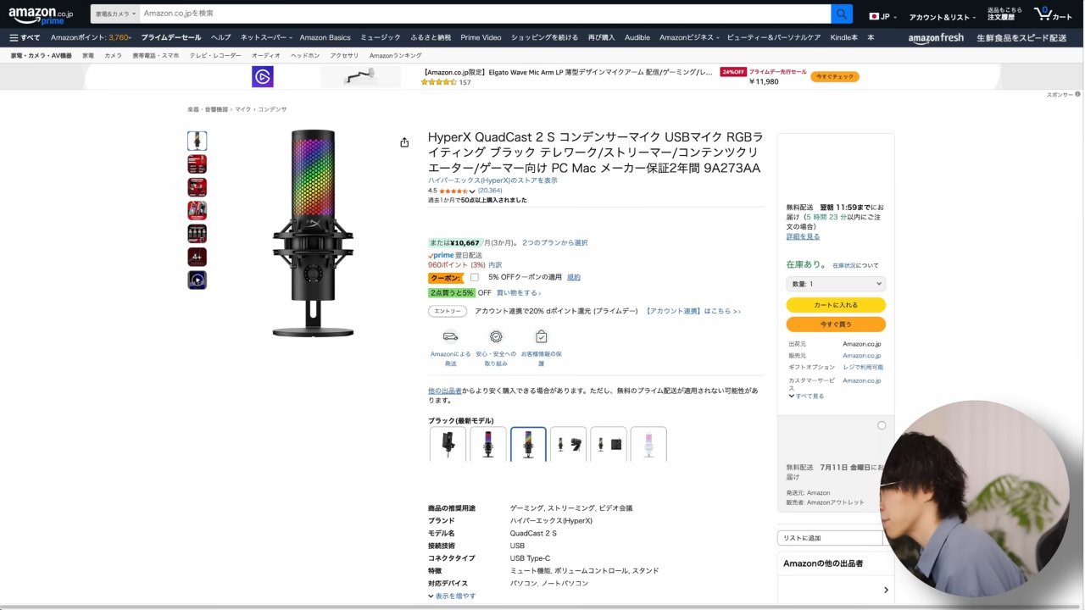The height and width of the screenshot is (610, 1085).
Task: Click the エントリー badge
Action: (448, 311)
